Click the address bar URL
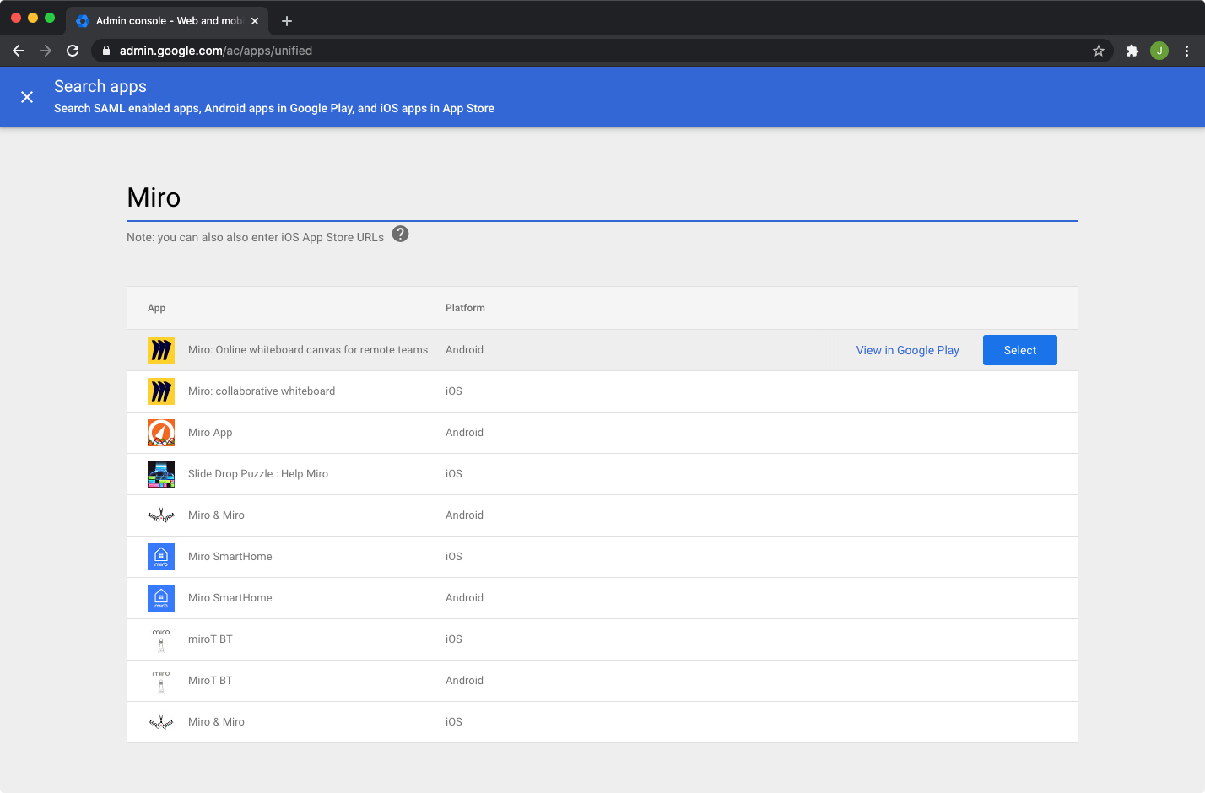The height and width of the screenshot is (793, 1205). [216, 51]
